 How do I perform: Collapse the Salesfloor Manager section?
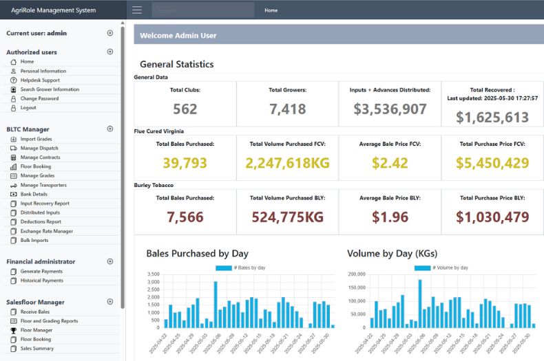pos(110,302)
